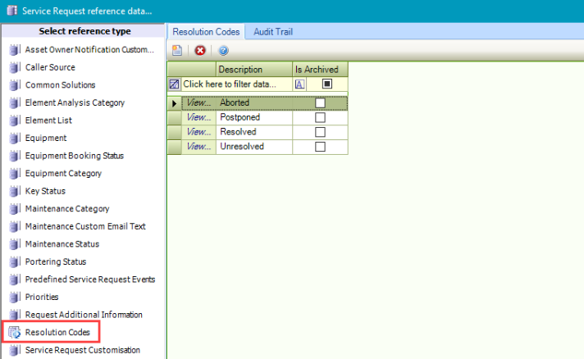
Task: Click the Resolution Codes item icon
Action: click(14, 332)
